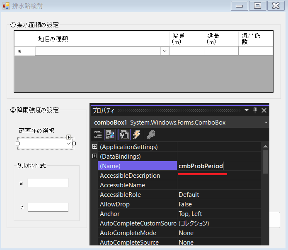Click the (Name) value field cmbProbPeriod
The height and width of the screenshot is (250, 288).
[219, 166]
